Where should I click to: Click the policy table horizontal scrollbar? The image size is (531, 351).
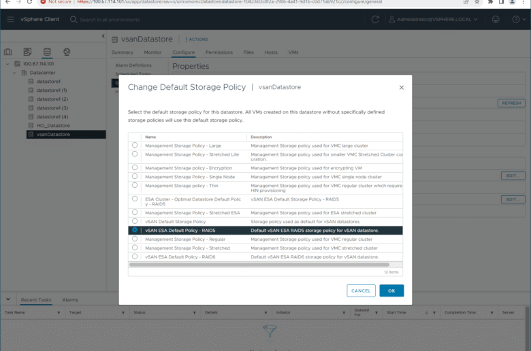click(x=259, y=265)
